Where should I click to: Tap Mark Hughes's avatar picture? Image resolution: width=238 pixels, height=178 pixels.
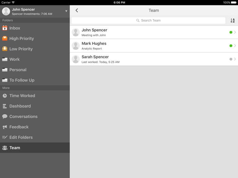75,46
